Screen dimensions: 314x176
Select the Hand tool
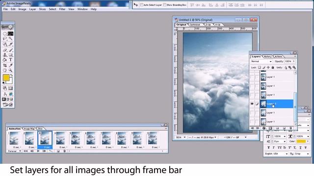5,70
